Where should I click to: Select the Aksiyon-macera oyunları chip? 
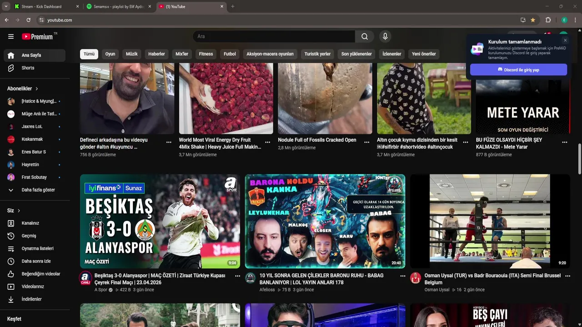point(270,54)
